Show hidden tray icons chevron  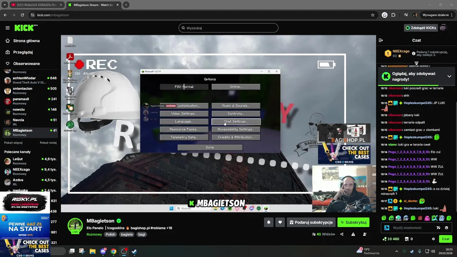(x=396, y=251)
